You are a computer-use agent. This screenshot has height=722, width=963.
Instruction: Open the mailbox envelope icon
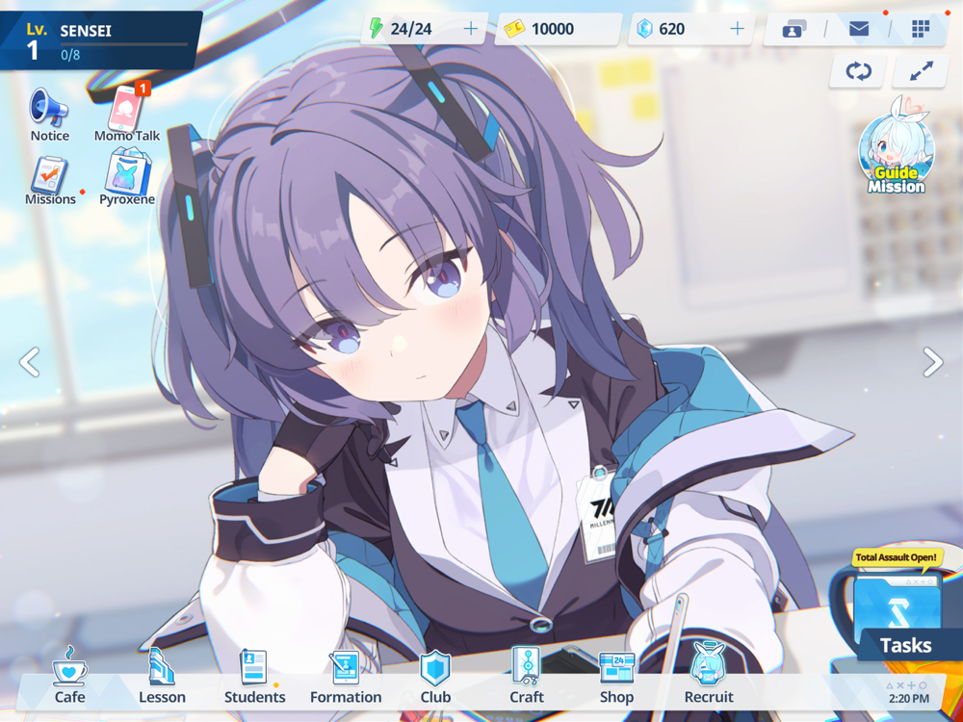pyautogui.click(x=858, y=28)
